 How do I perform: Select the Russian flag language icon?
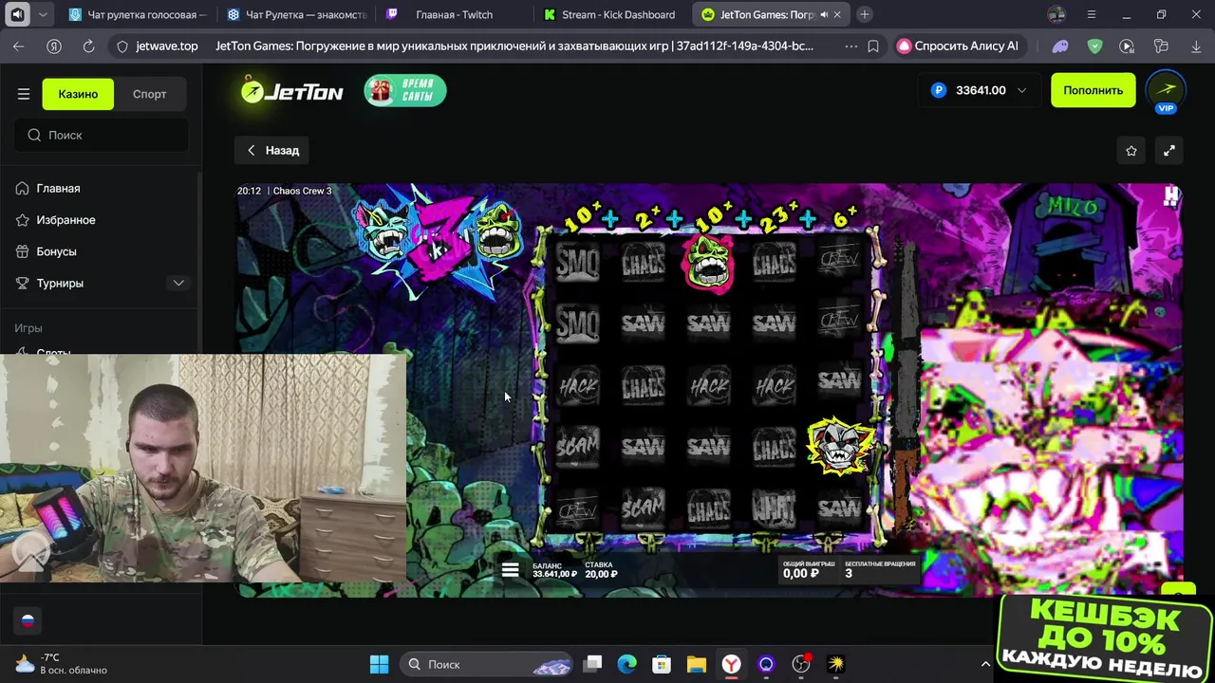pyautogui.click(x=28, y=621)
